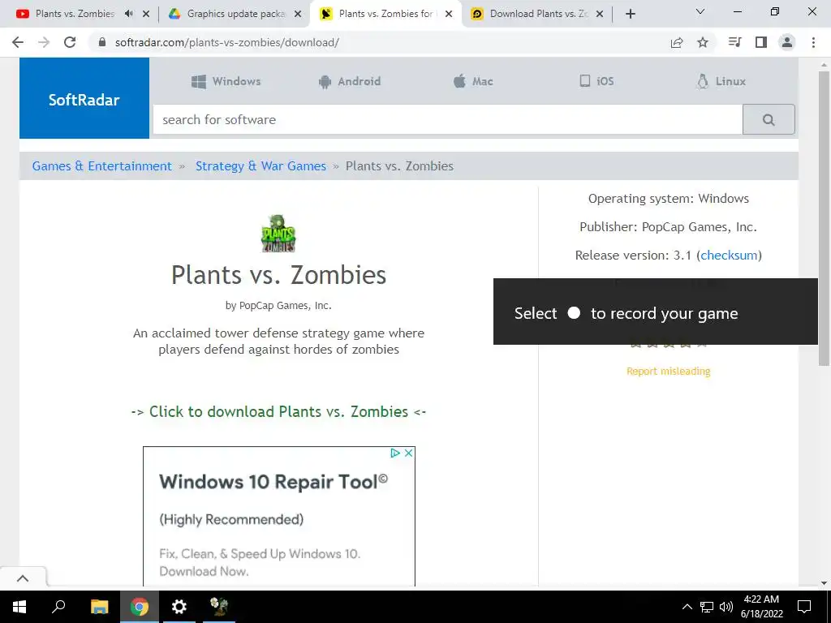Screen dimensions: 831x623
Task: Open network status tray icon
Action: pos(707,607)
